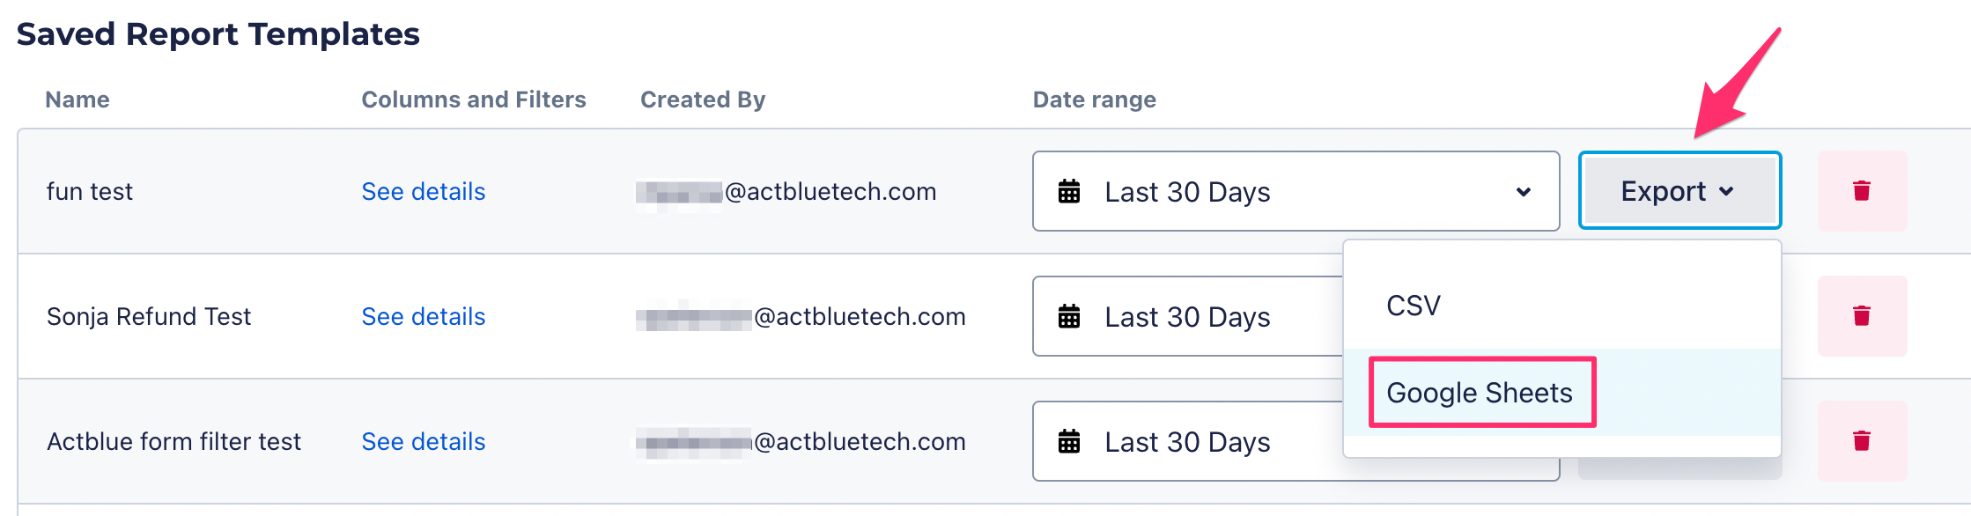Click calendar icon in Sonja Refund Test row
Image resolution: width=1971 pixels, height=516 pixels.
(x=1069, y=316)
